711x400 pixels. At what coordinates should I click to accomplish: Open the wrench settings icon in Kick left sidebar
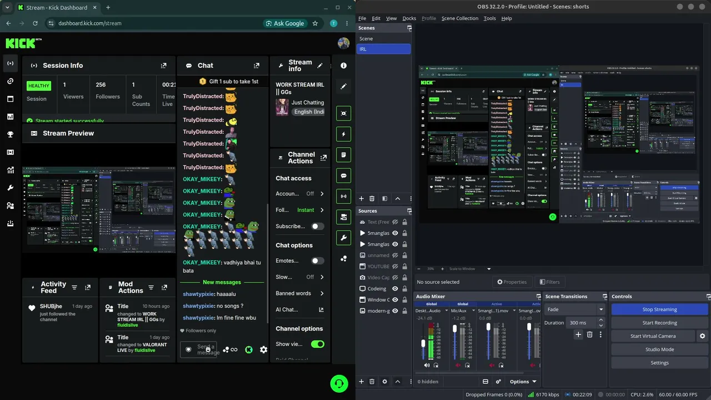10,188
